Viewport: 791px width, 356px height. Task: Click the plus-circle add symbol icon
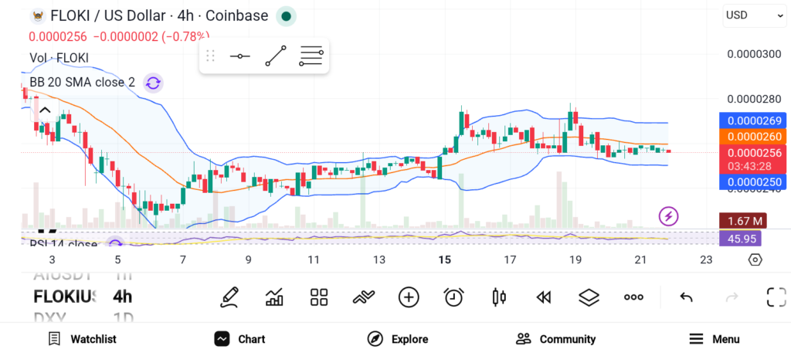[x=409, y=297]
